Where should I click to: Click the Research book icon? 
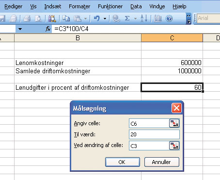(52, 18)
